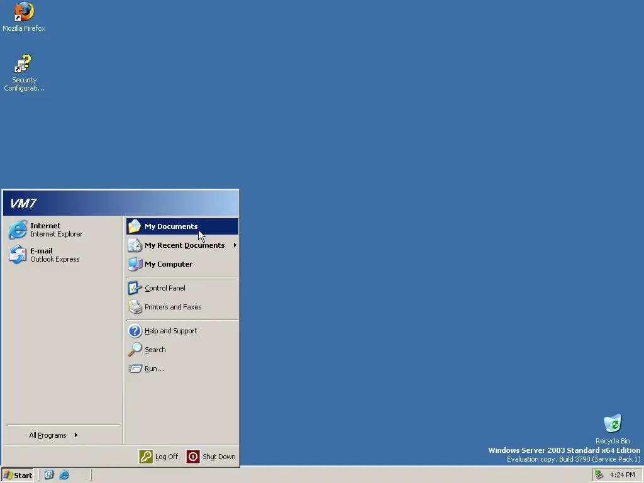
Task: Click the Internet Explorer icon in Start menu
Action: [x=18, y=230]
